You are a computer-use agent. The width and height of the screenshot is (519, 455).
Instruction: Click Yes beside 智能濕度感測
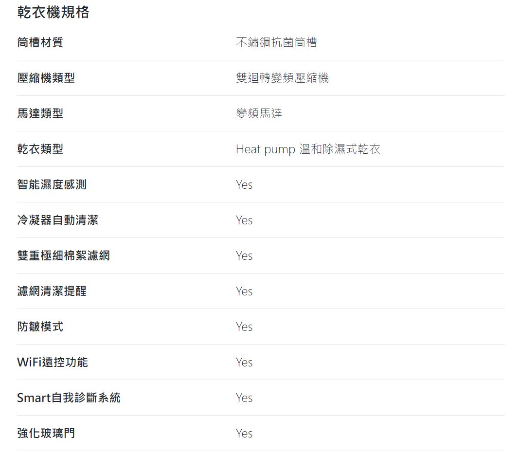(x=244, y=185)
